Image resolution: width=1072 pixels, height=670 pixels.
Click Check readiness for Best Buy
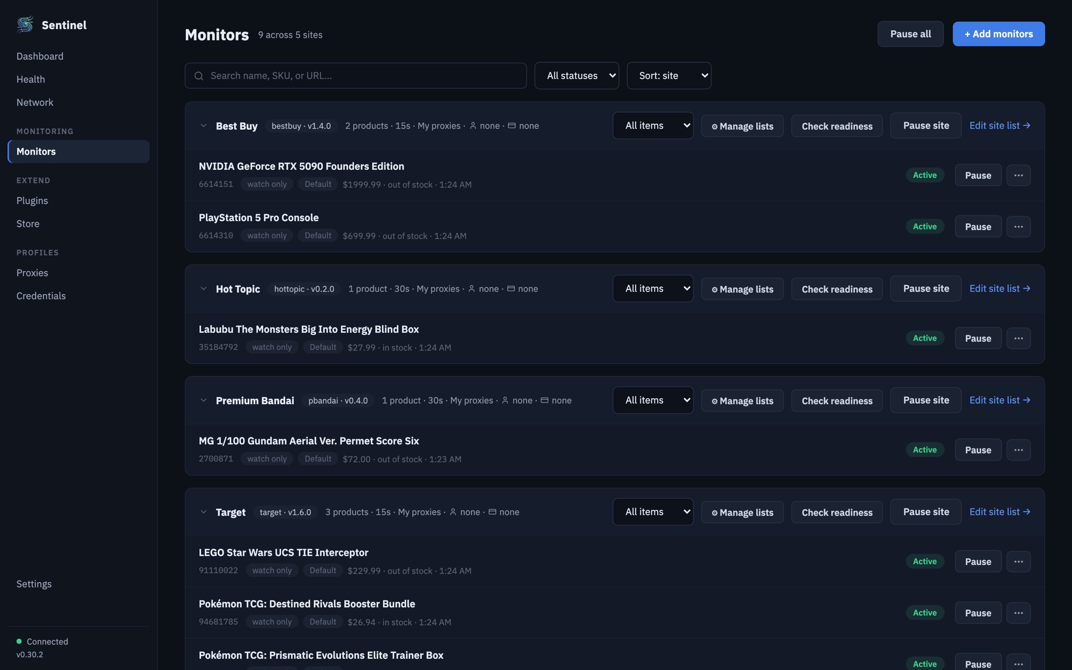point(837,126)
